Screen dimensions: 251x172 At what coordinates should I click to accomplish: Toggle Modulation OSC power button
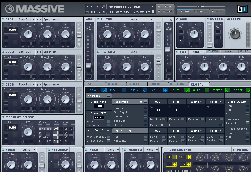[x=3, y=117]
